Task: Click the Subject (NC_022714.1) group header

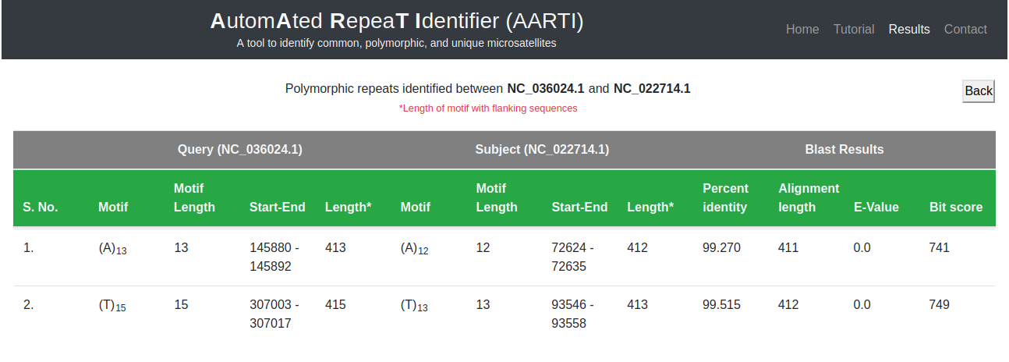Action: [542, 150]
